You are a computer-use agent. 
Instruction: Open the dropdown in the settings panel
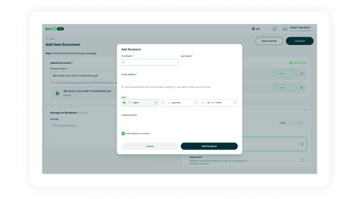pyautogui.click(x=291, y=123)
